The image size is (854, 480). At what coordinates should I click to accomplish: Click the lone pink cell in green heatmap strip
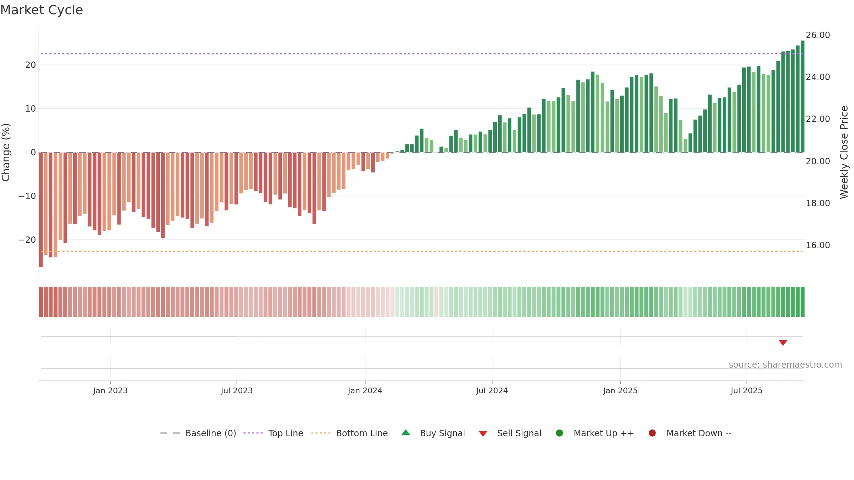[x=436, y=302]
